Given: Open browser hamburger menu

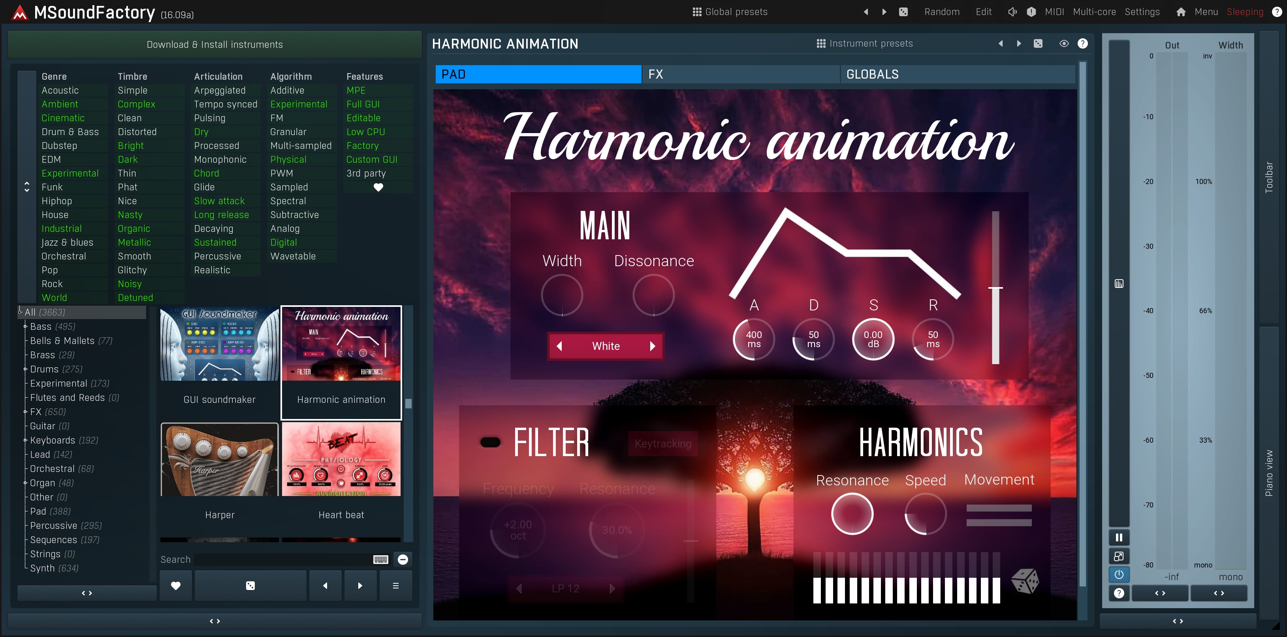Looking at the screenshot, I should point(396,586).
